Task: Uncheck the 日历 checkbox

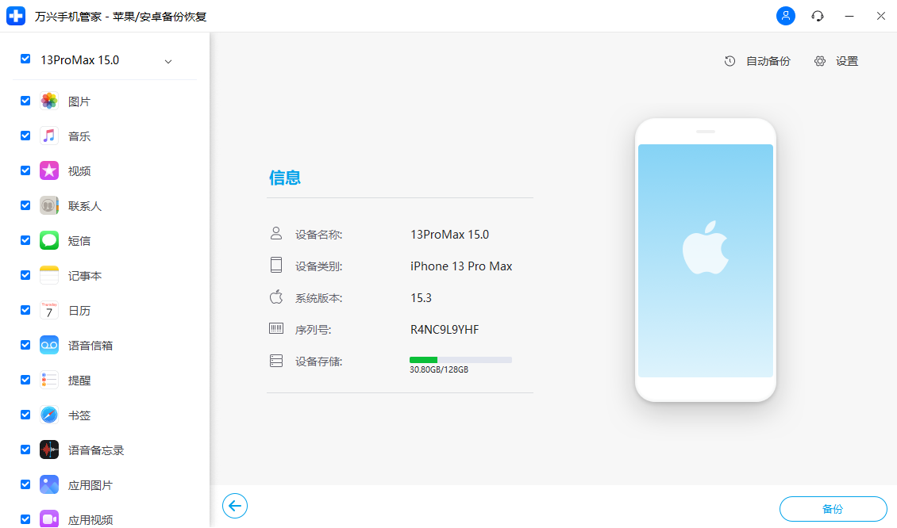Action: (x=25, y=310)
